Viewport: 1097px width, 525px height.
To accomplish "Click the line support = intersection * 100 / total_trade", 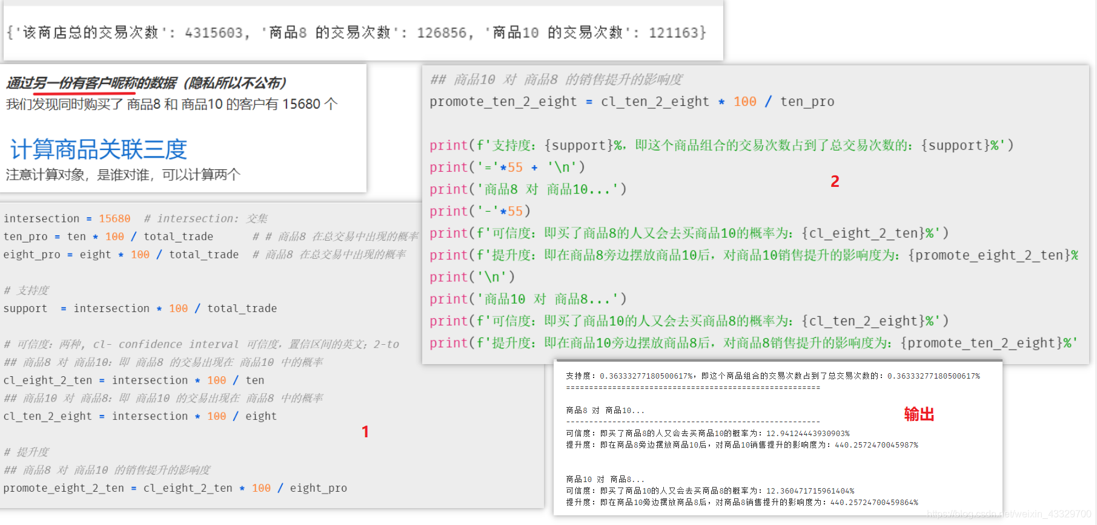I will [x=140, y=308].
